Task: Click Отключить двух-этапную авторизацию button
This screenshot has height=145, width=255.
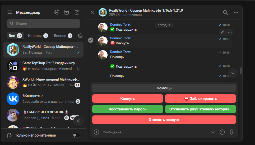Action: point(201,109)
